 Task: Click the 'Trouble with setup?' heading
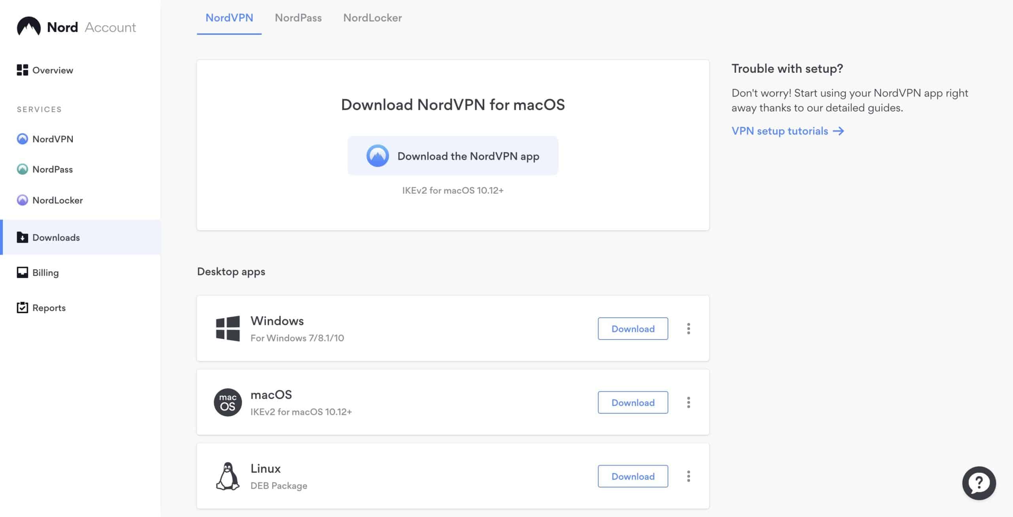787,69
